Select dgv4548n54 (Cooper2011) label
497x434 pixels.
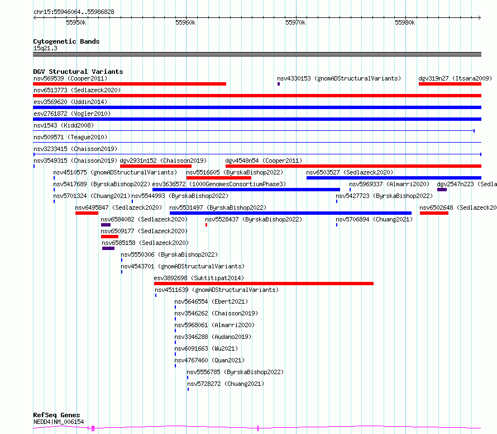tap(264, 161)
